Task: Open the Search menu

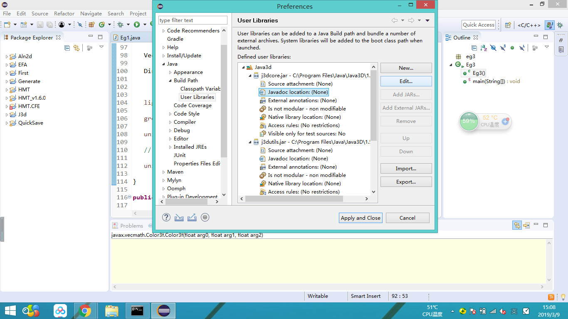Action: click(x=116, y=13)
